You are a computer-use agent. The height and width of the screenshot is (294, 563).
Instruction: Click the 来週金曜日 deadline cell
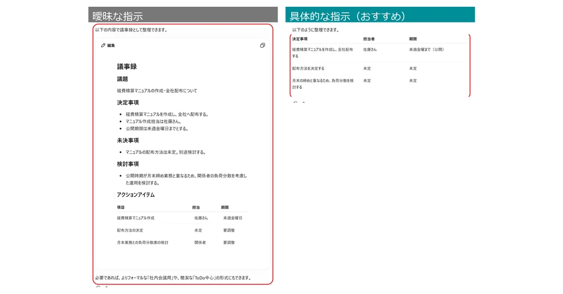tap(233, 218)
